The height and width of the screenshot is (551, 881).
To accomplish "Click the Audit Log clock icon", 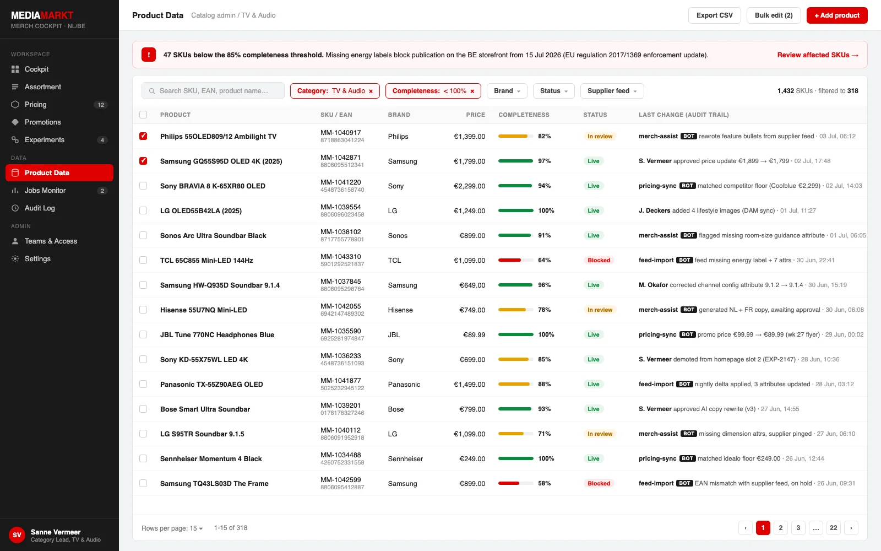I will point(15,208).
